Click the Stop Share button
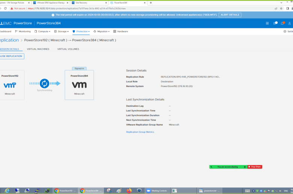Viewport: 293px width, 194px height. pos(255,167)
